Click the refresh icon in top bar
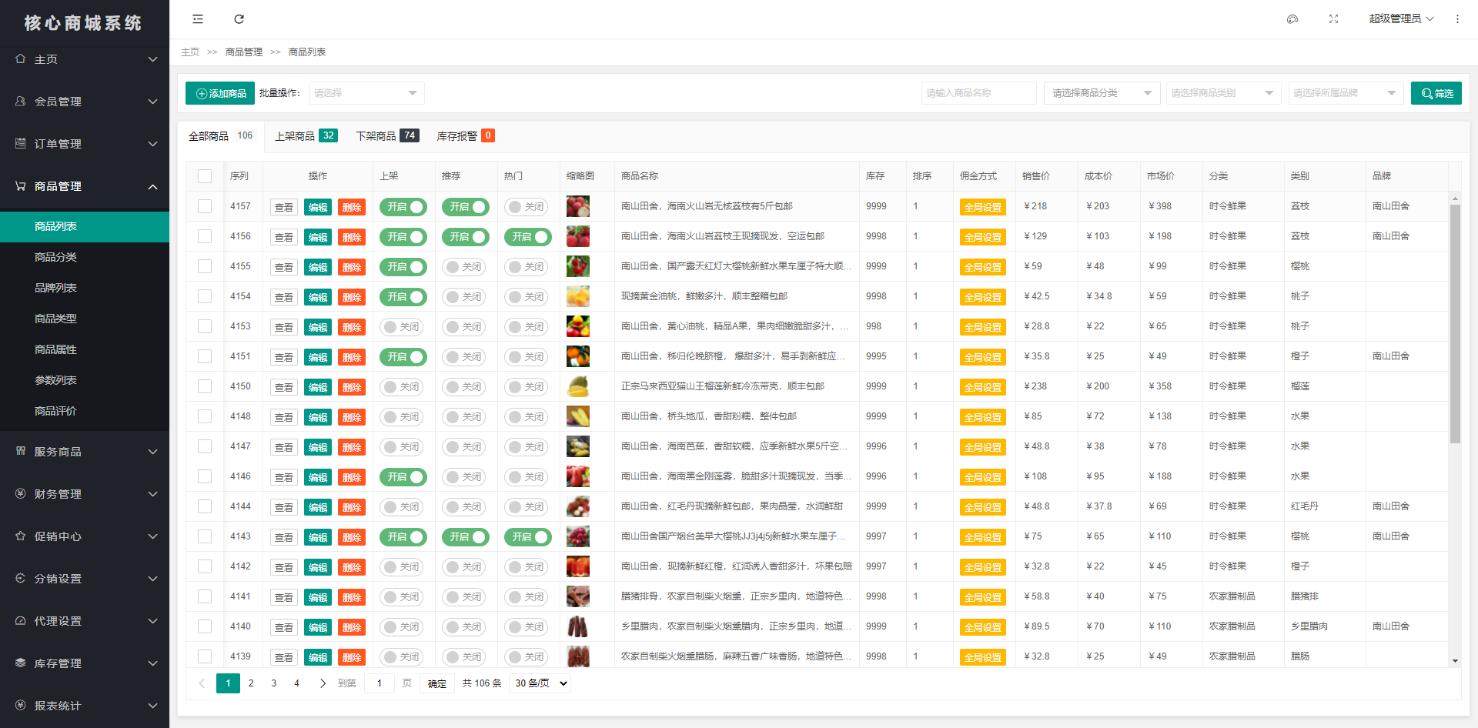The height and width of the screenshot is (728, 1478). pos(239,19)
